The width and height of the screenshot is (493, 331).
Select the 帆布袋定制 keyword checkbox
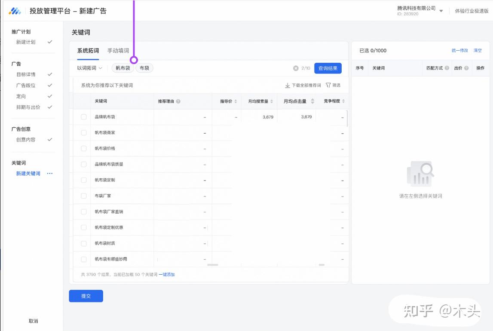click(84, 180)
